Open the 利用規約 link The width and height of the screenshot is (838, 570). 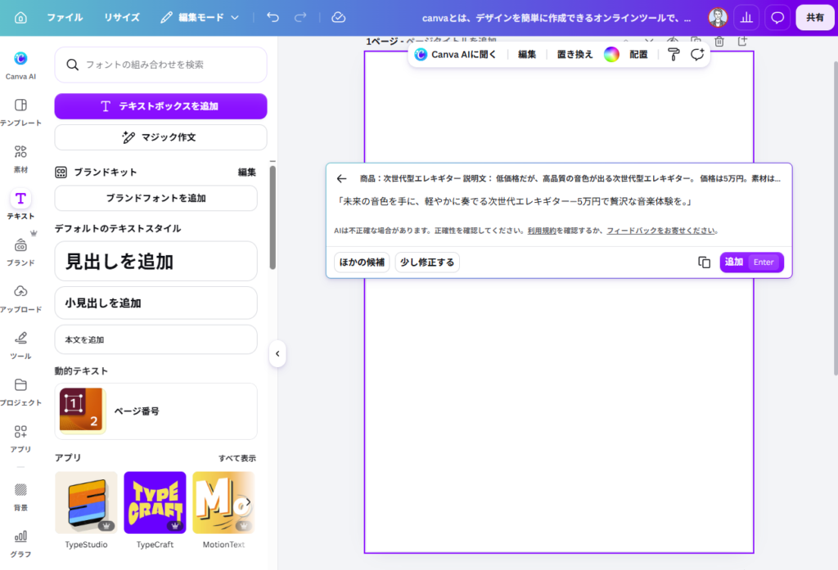tap(542, 231)
